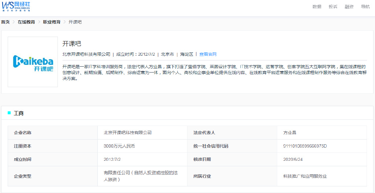Click 北京开课吧科技有限公司 table cell
Screen dimensions: 375x193
142,133
